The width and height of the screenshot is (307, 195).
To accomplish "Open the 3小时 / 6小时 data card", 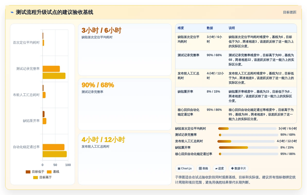I will pyautogui.click(x=125, y=50).
